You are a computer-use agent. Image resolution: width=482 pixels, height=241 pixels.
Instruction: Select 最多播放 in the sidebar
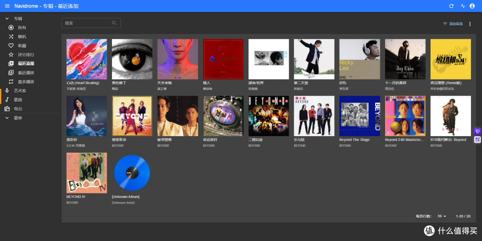26,82
